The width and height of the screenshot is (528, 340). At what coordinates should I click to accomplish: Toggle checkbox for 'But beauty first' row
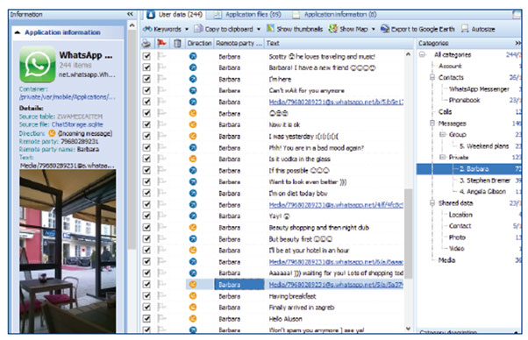click(146, 238)
